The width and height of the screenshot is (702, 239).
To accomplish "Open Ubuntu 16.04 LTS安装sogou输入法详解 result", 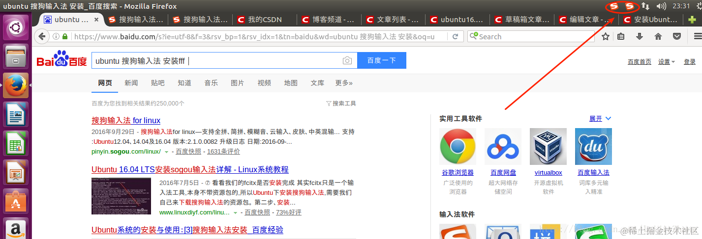I will coord(190,169).
